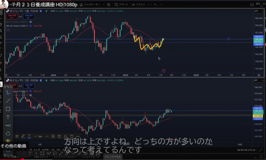Click the 148.527 blue price label on weekly axis
Screen dimensions: 266x160
click(x=258, y=37)
